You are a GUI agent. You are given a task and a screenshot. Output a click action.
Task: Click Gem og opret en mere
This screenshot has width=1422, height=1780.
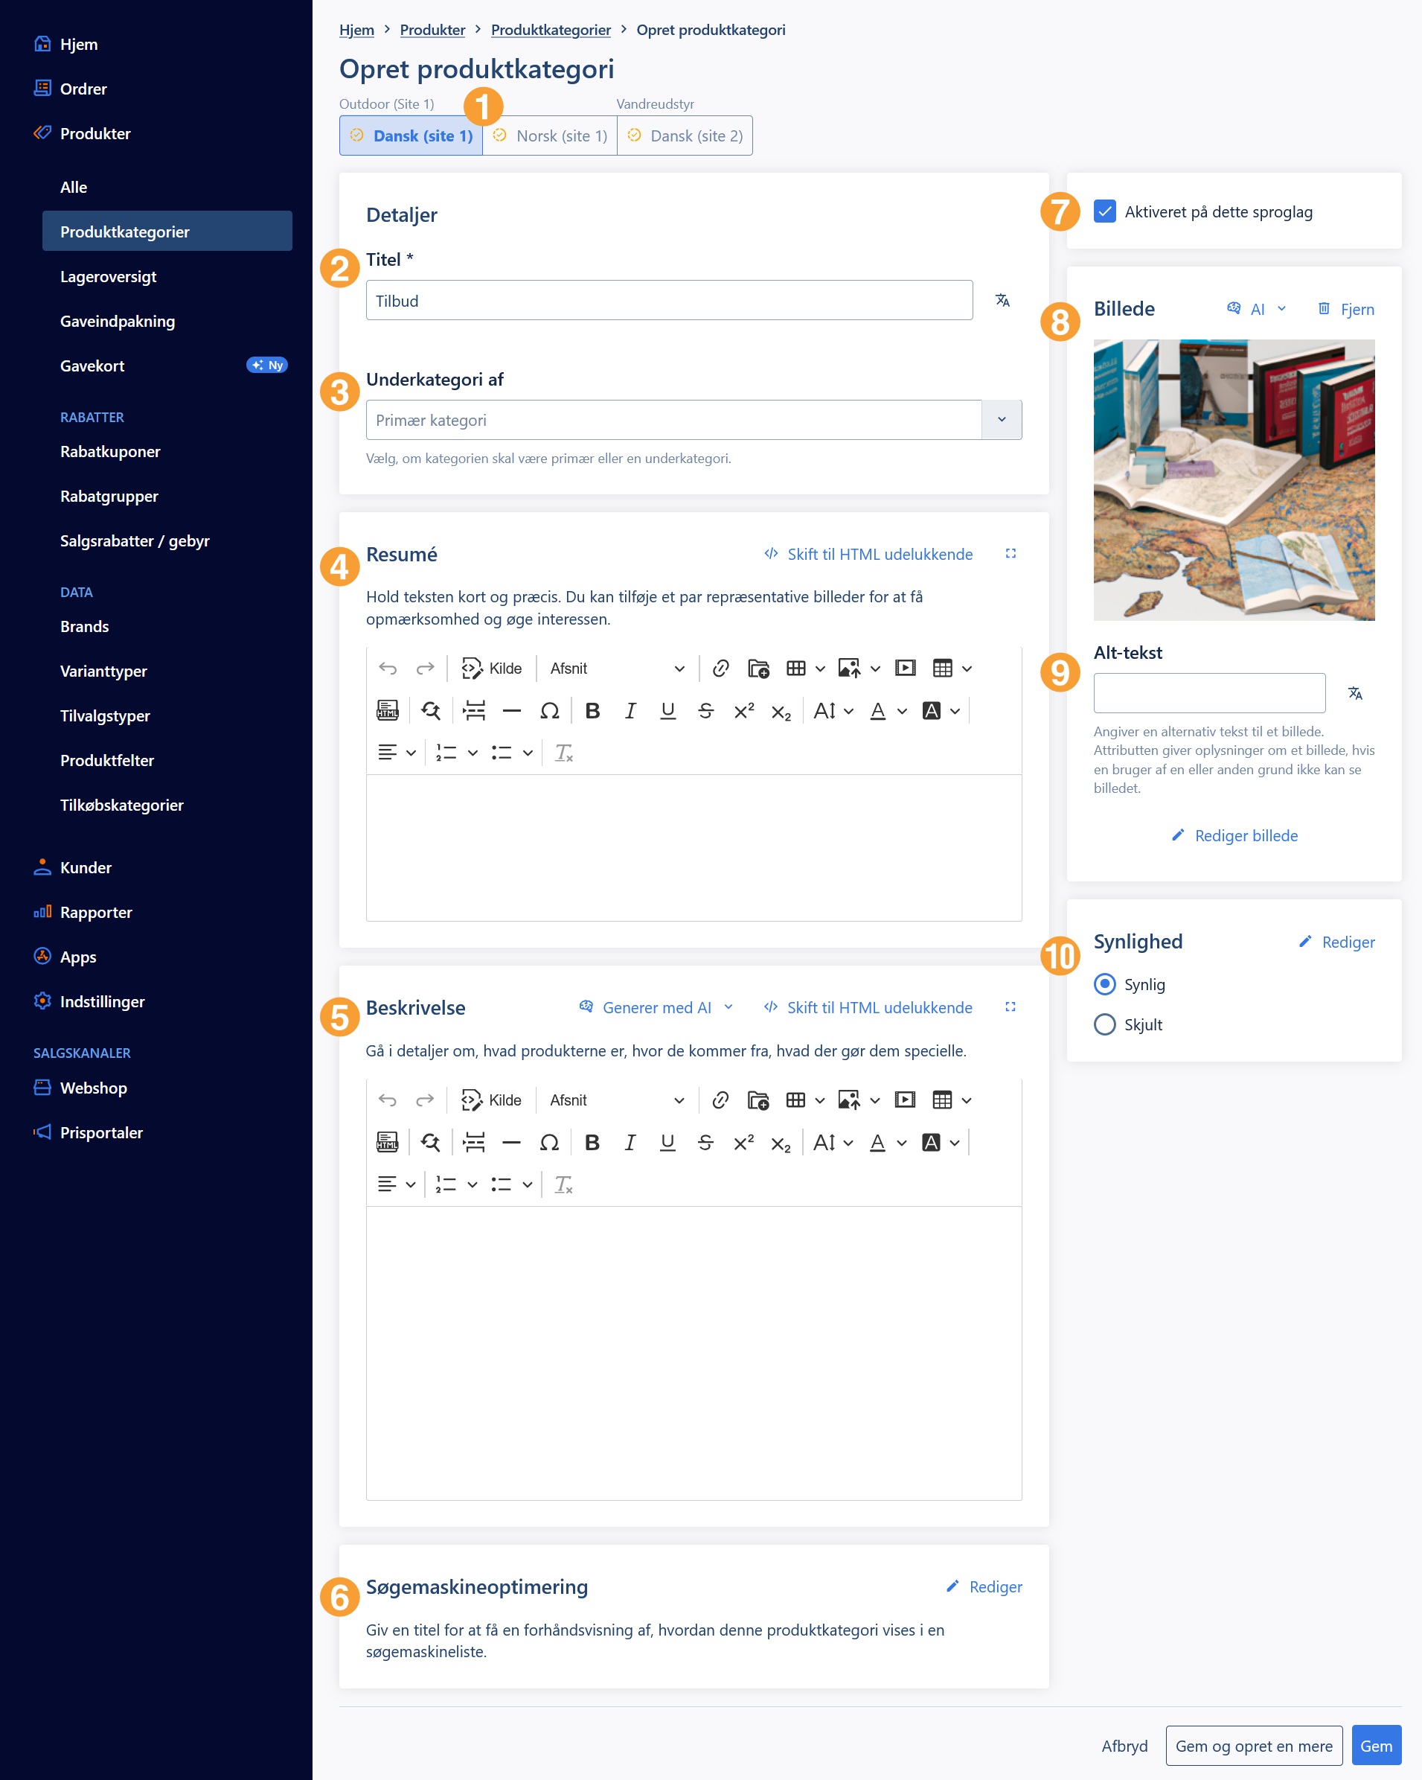pyautogui.click(x=1254, y=1745)
